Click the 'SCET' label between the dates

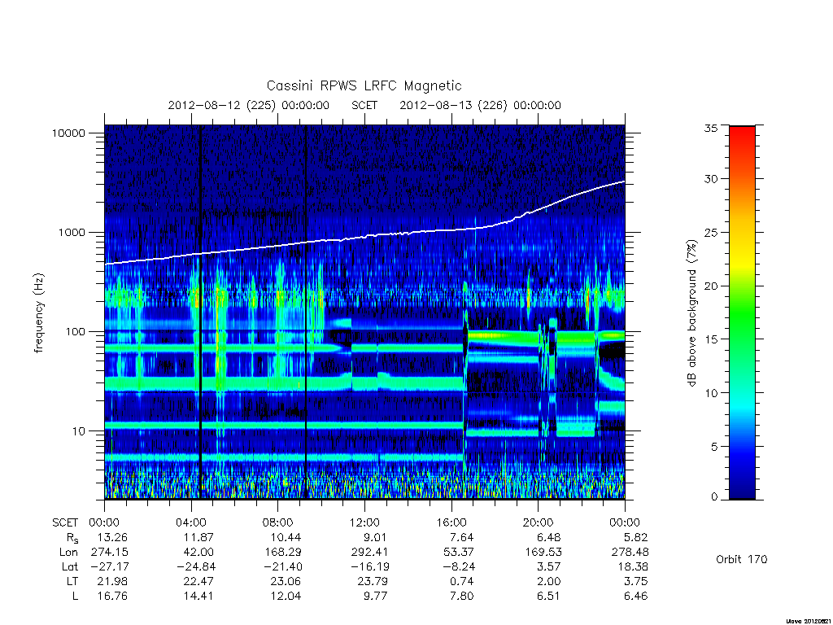pos(364,105)
